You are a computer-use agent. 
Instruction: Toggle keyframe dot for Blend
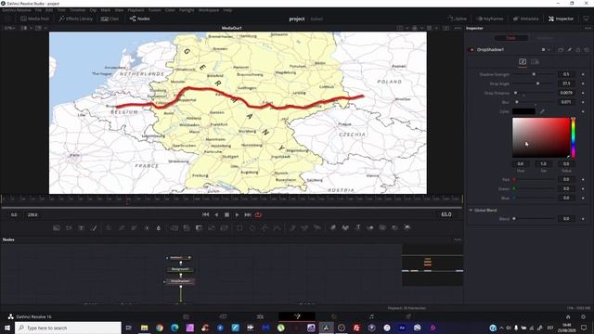pyautogui.click(x=583, y=219)
